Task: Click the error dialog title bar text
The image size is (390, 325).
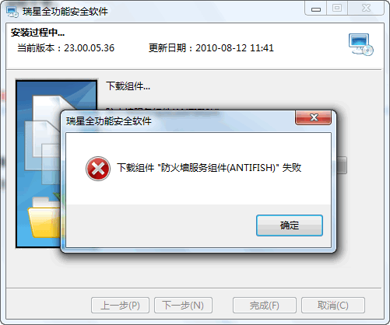Action: click(109, 121)
